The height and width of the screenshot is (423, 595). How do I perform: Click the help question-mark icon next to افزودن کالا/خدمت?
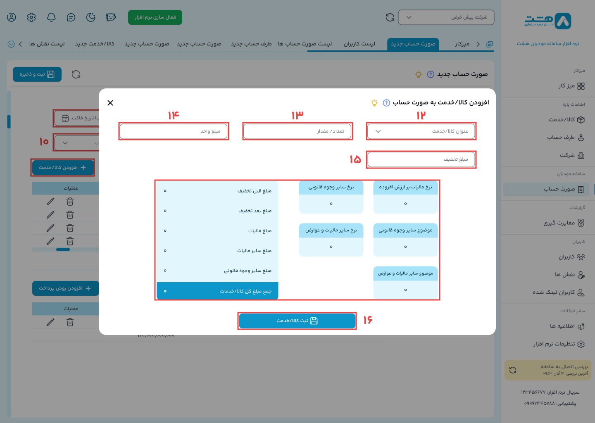click(x=386, y=103)
